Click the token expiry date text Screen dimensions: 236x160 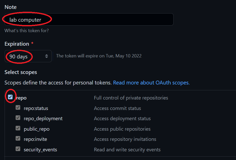click(x=99, y=56)
